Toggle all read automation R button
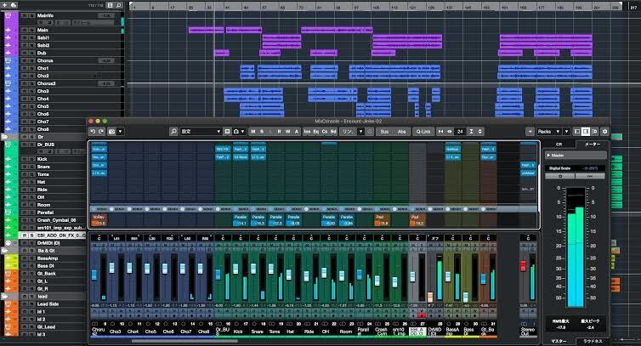 (279, 131)
